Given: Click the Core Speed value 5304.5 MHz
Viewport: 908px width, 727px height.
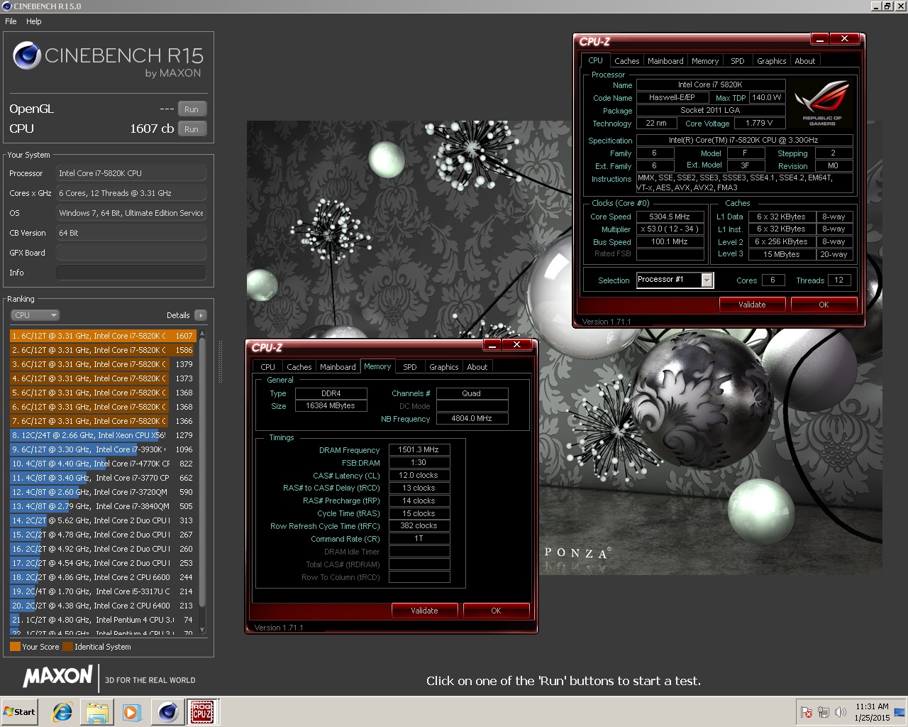Looking at the screenshot, I should [670, 217].
